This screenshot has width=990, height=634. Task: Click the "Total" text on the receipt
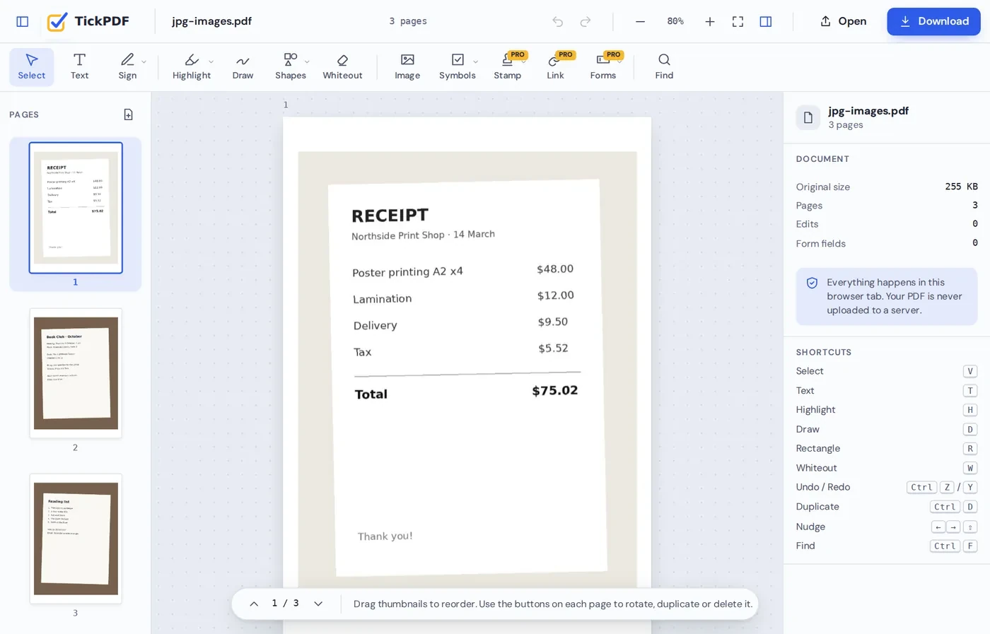(x=371, y=394)
